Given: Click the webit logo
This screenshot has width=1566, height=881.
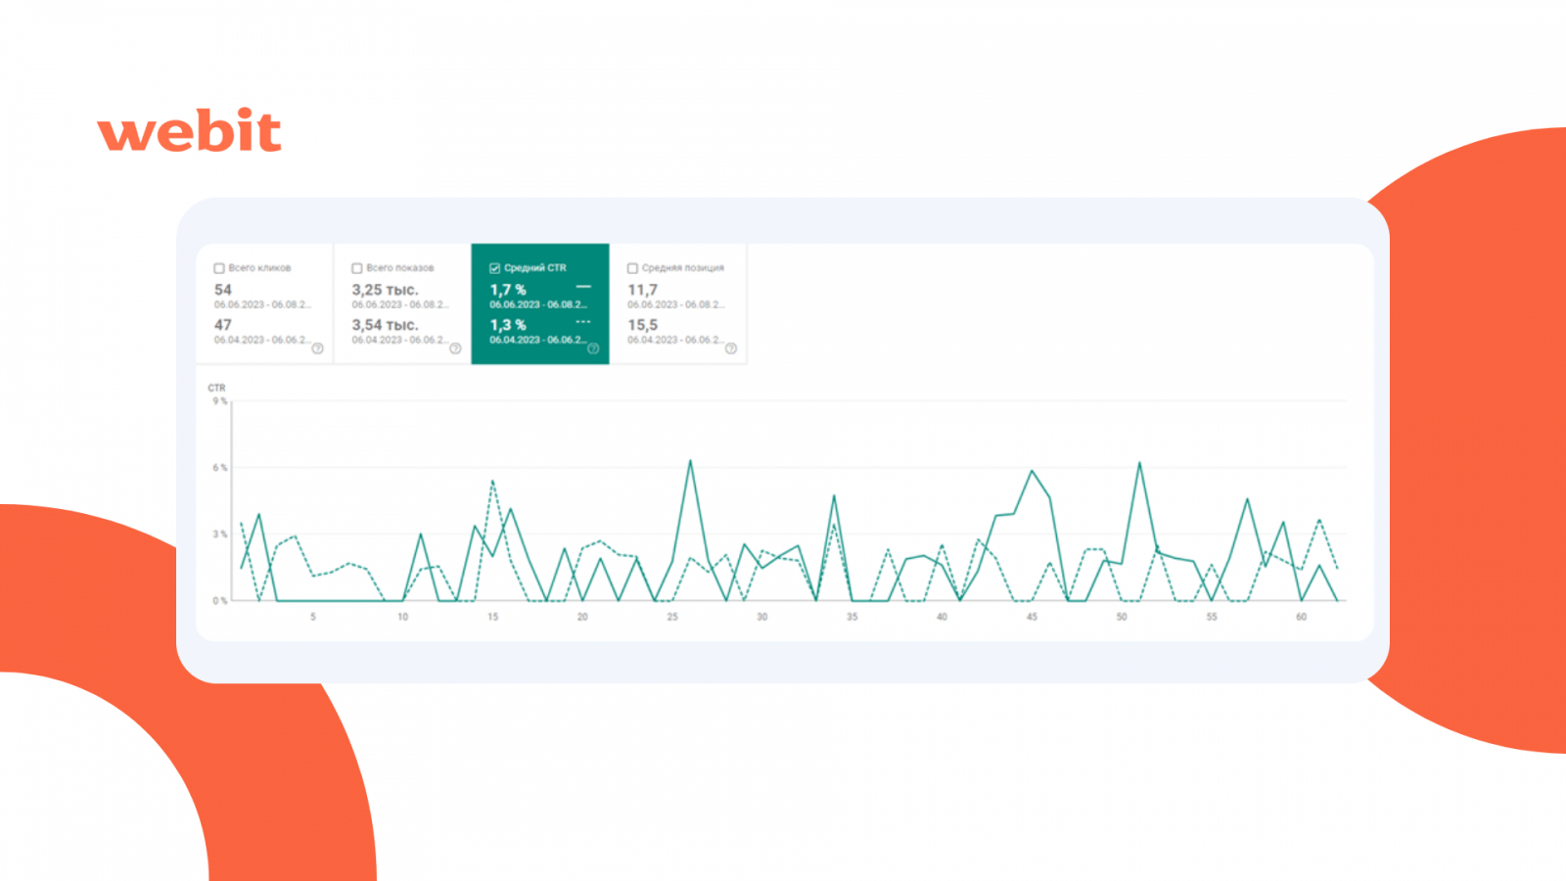Looking at the screenshot, I should (190, 130).
